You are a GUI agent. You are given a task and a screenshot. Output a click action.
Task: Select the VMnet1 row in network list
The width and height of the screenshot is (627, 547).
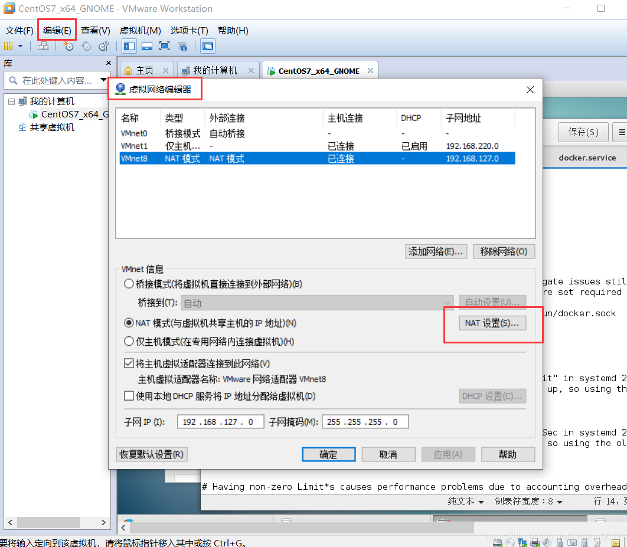(318, 146)
